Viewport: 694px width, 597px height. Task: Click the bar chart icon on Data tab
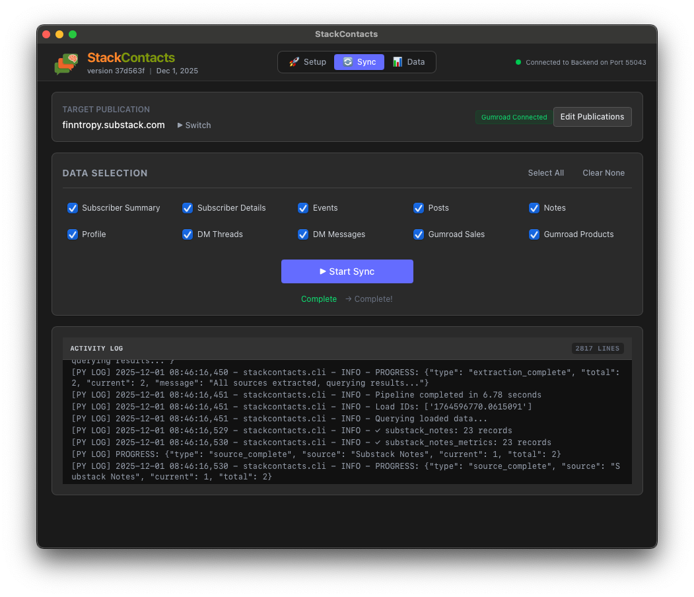click(x=398, y=62)
